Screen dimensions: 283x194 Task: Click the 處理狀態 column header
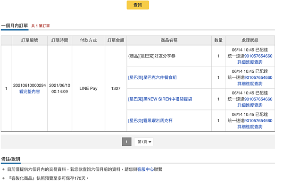(x=250, y=40)
